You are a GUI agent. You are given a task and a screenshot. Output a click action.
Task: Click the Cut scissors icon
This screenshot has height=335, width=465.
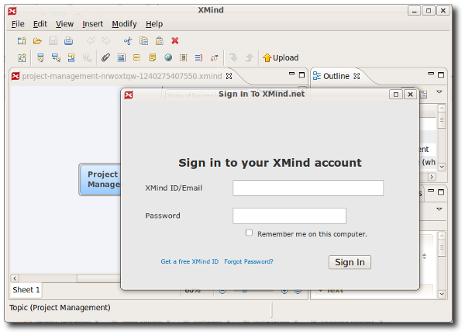click(128, 40)
